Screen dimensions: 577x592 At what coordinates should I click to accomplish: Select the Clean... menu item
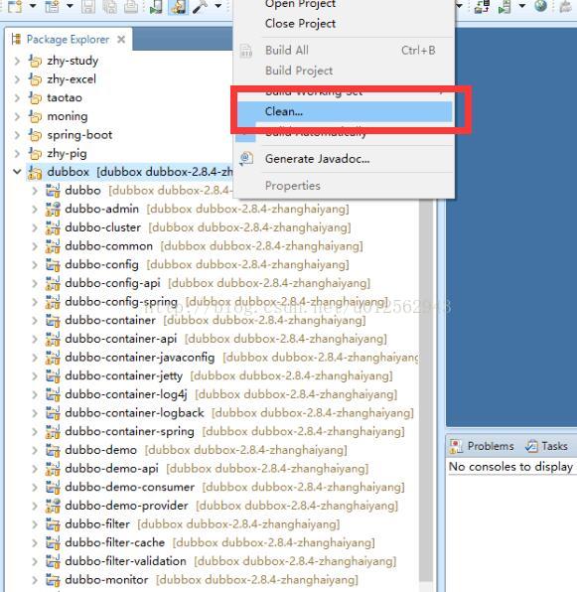point(345,111)
